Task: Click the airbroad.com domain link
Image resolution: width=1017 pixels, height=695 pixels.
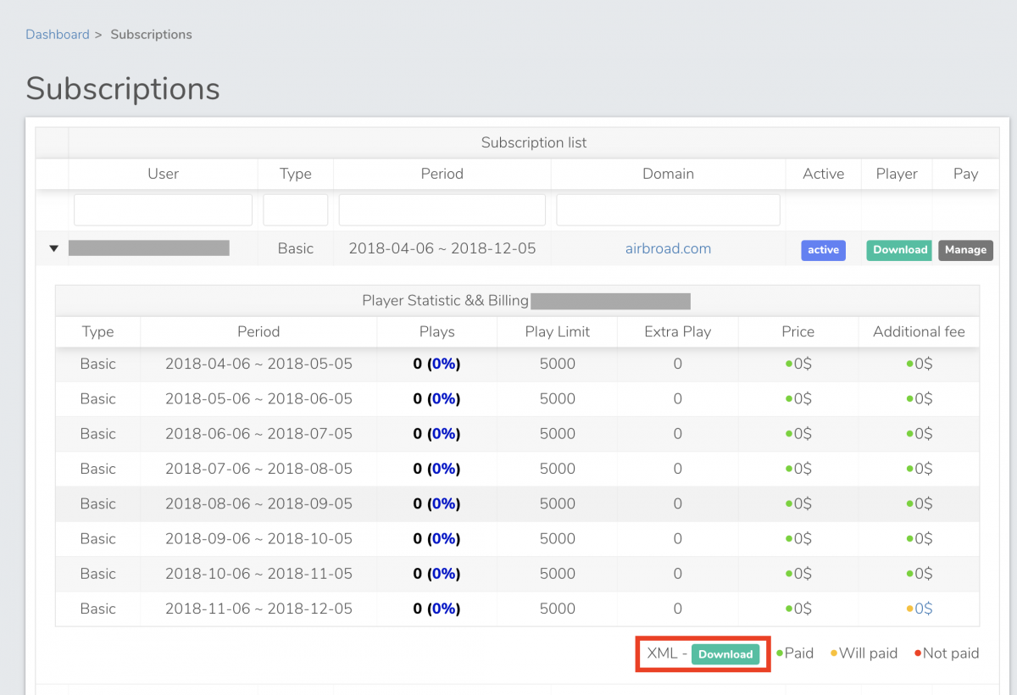Action: click(x=668, y=249)
